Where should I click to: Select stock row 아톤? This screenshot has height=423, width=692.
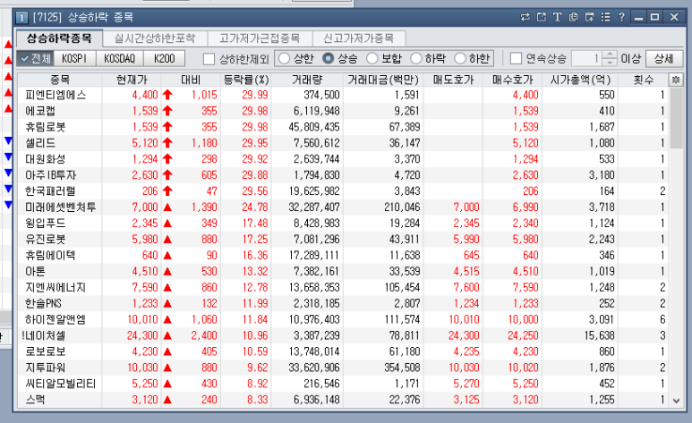[x=344, y=271]
